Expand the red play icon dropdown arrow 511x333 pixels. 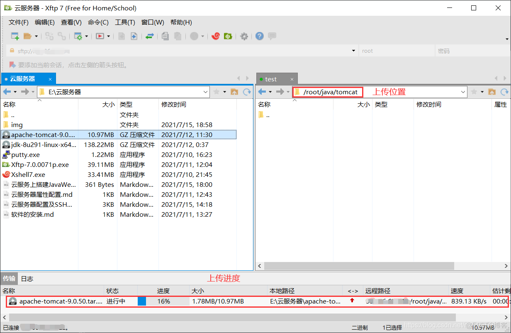(109, 37)
